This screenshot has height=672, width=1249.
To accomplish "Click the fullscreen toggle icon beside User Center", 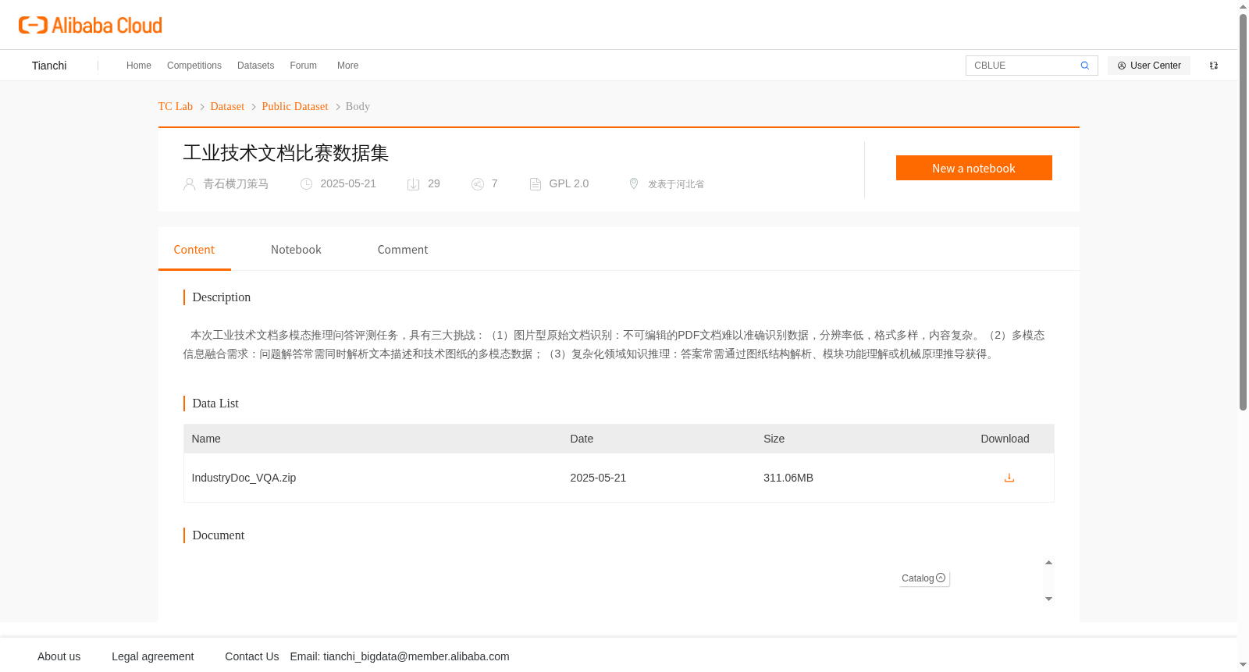I will point(1214,66).
